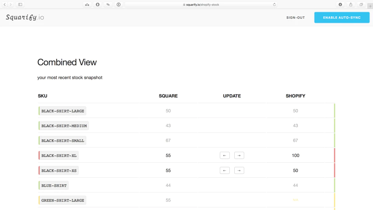Click the Squarify.io logo
Image resolution: width=373 pixels, height=210 pixels.
pyautogui.click(x=25, y=17)
